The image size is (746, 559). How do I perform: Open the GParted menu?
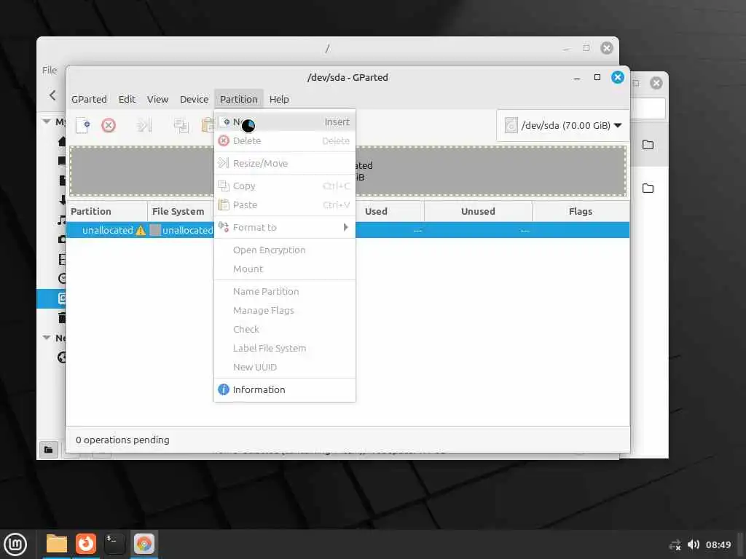(x=89, y=99)
